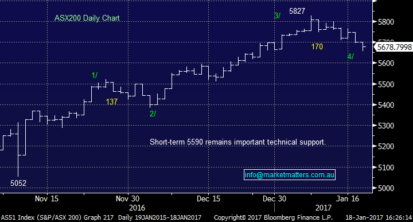Click the Dec 30 date axis label
The height and width of the screenshot is (222, 413).
tap(274, 198)
